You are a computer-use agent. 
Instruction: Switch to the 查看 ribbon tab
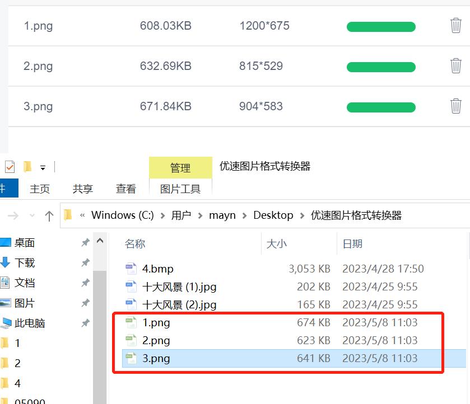click(125, 189)
